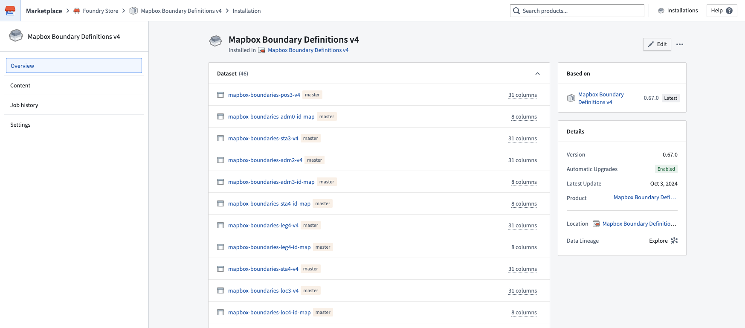
Task: Click the Data Lineage Explore graph icon
Action: click(x=674, y=241)
